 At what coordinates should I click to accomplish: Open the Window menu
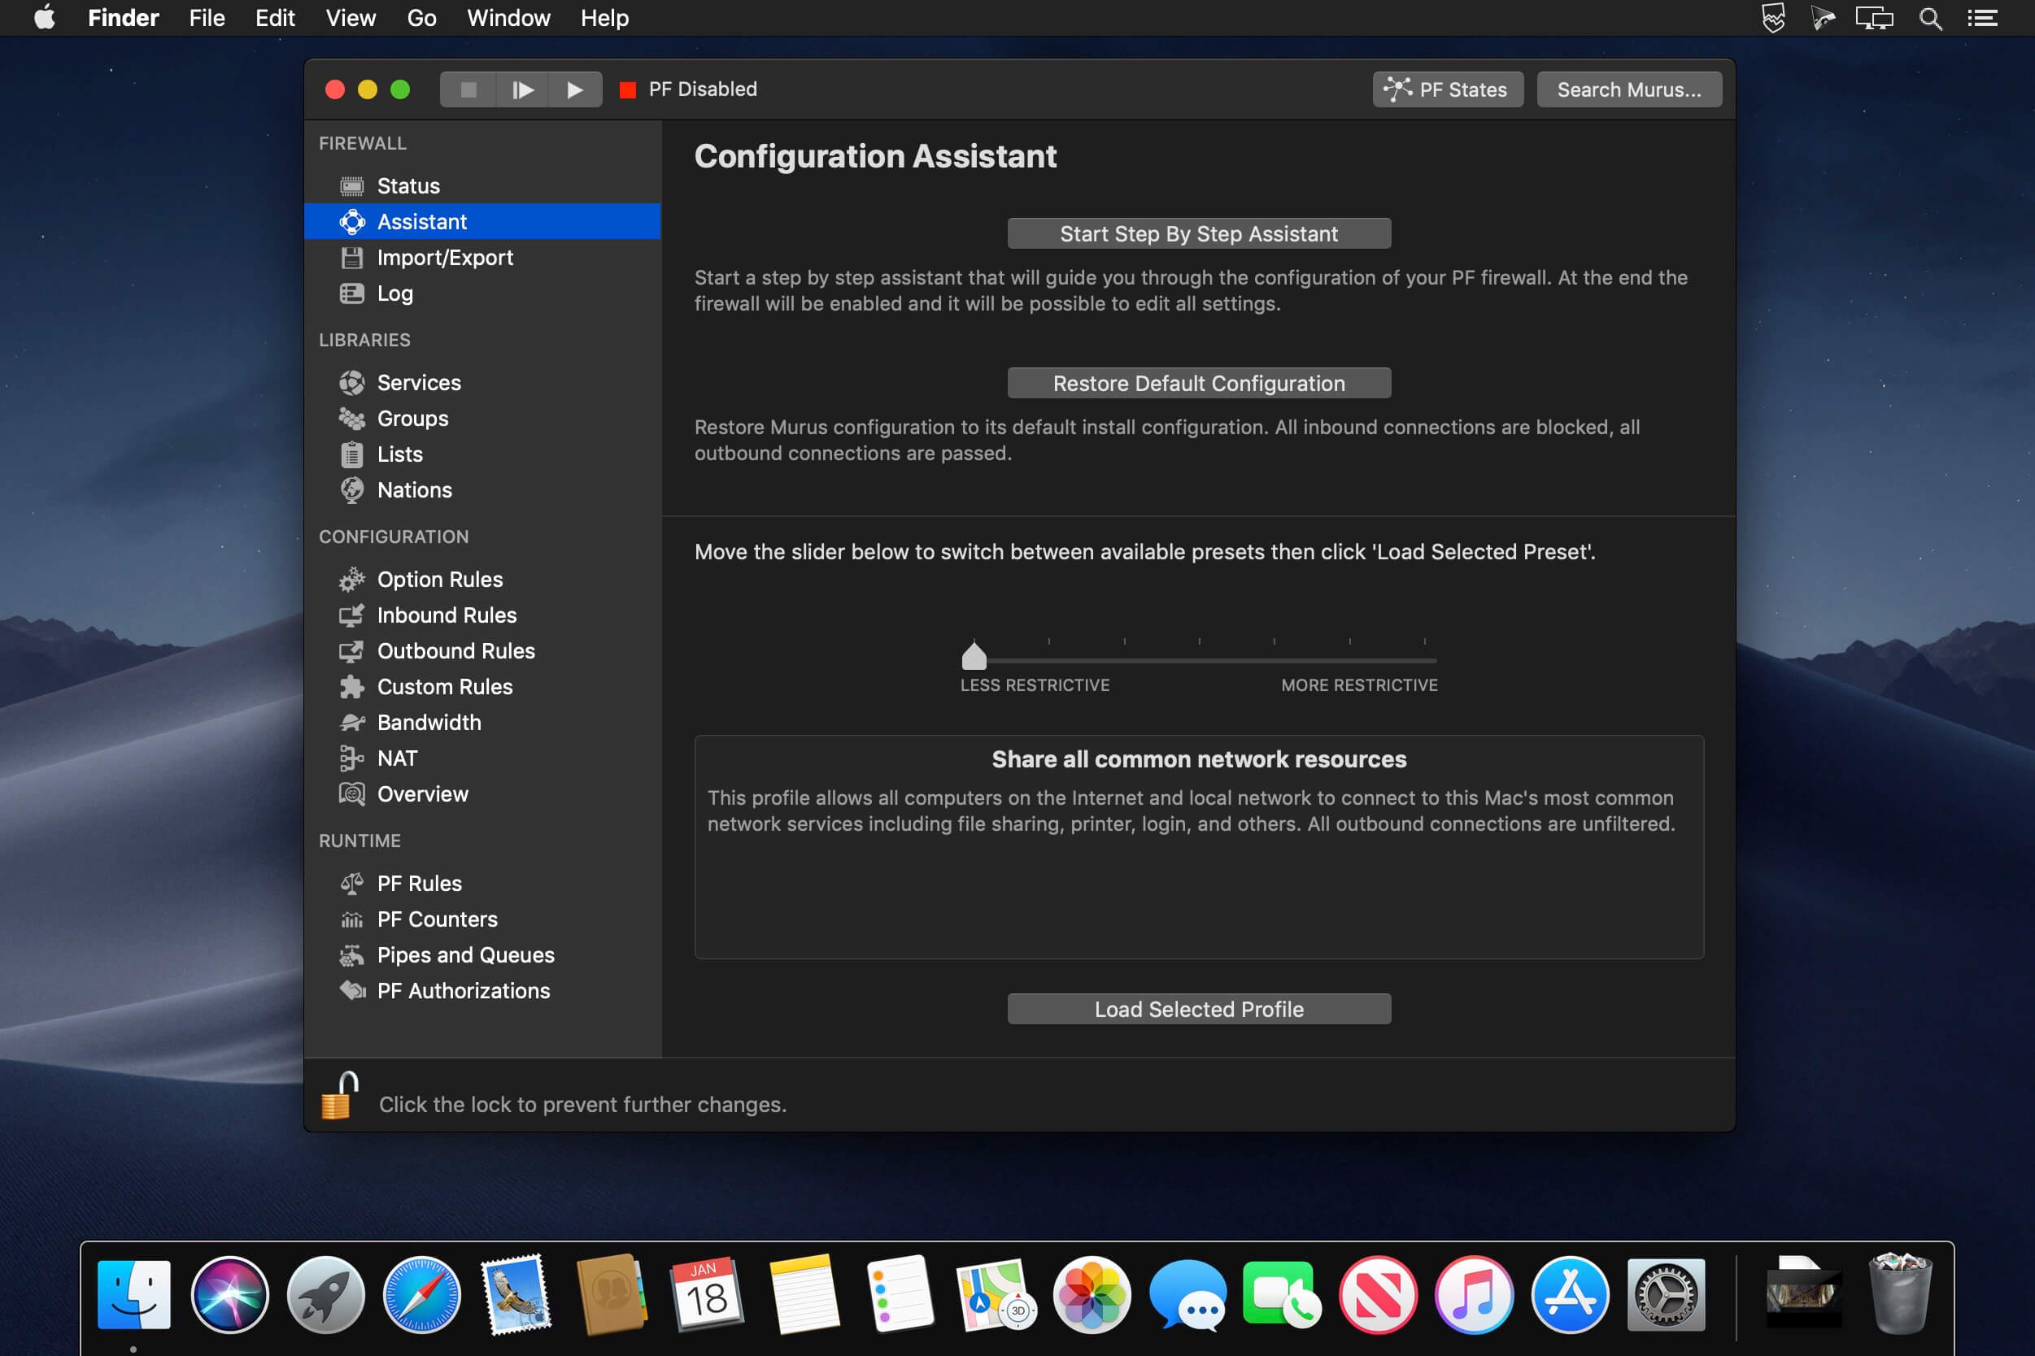pos(508,18)
